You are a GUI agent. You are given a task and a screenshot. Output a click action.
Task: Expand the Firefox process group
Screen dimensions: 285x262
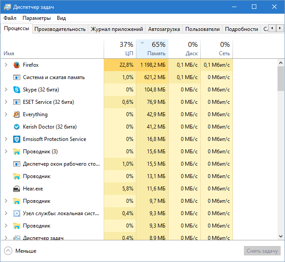(x=6, y=65)
